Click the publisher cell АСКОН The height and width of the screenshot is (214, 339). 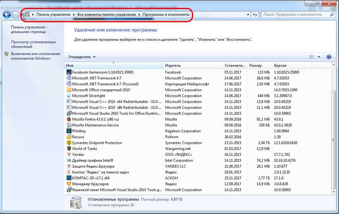tap(171, 178)
